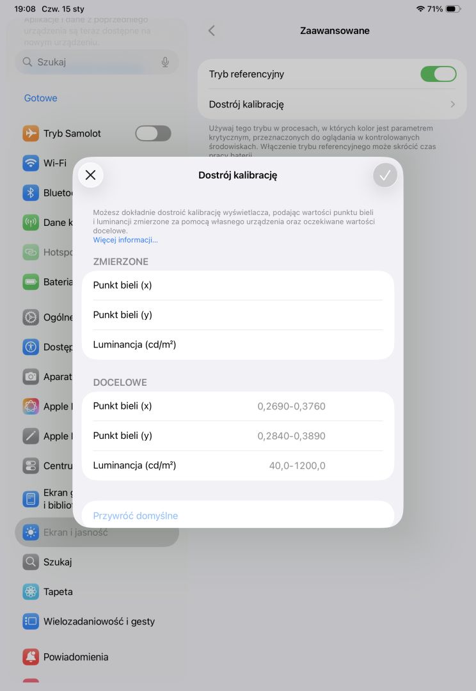Open the Aparat camera icon
The height and width of the screenshot is (691, 476).
pos(31,377)
